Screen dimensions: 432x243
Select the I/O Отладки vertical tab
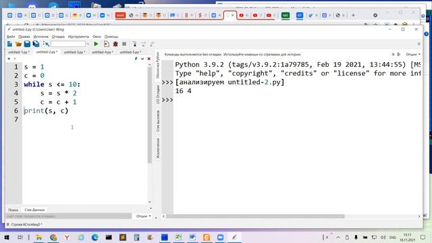(158, 94)
